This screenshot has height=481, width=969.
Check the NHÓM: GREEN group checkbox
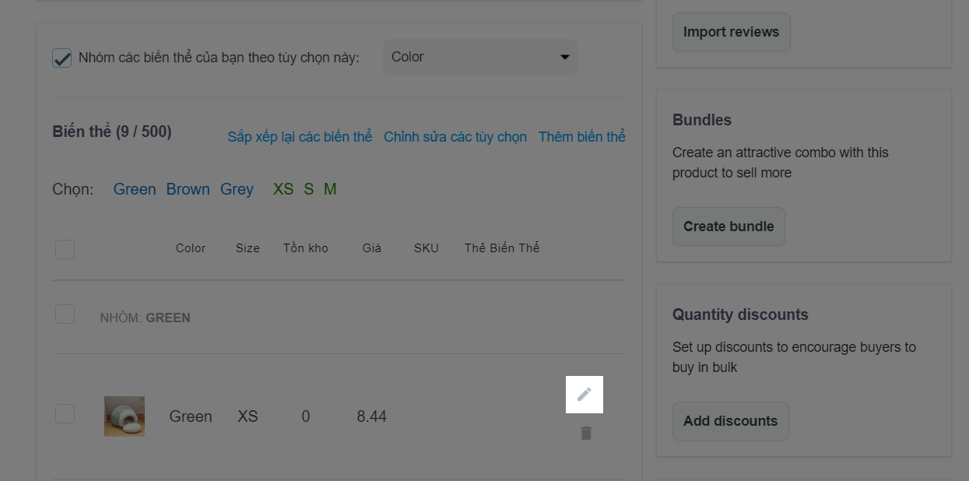point(65,314)
